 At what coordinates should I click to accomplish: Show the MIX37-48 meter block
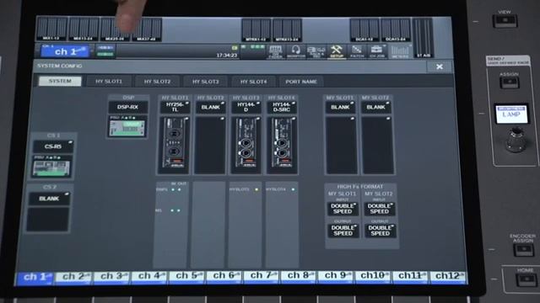[146, 29]
